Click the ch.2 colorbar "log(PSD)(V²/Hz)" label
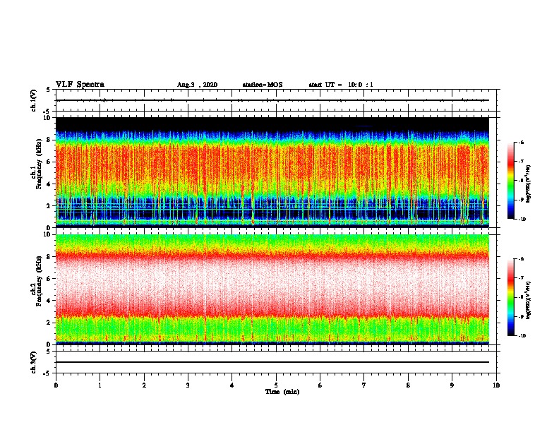The image size is (559, 432). [529, 301]
